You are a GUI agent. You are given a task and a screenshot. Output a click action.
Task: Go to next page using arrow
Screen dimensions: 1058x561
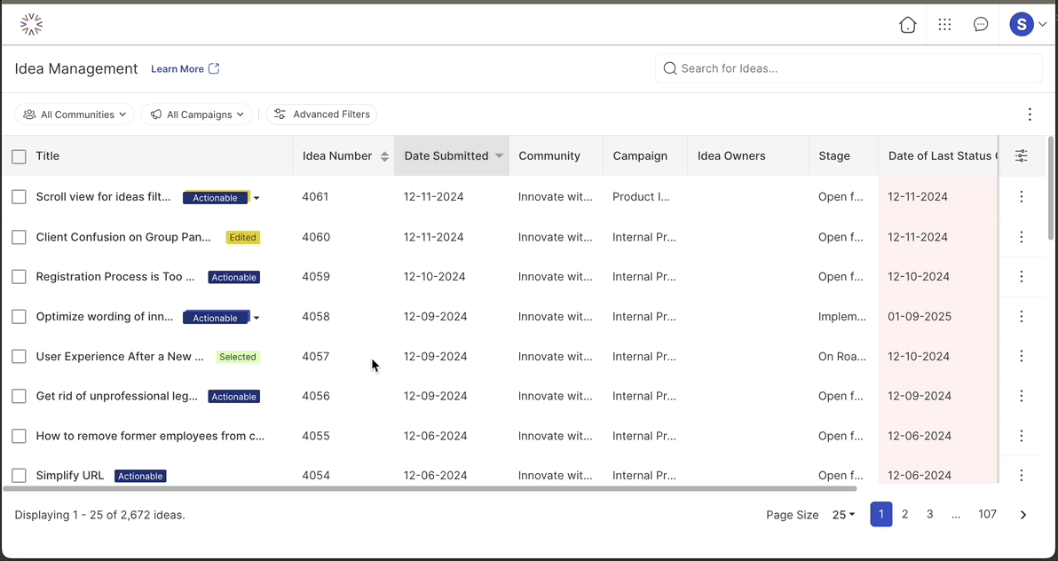(x=1022, y=515)
